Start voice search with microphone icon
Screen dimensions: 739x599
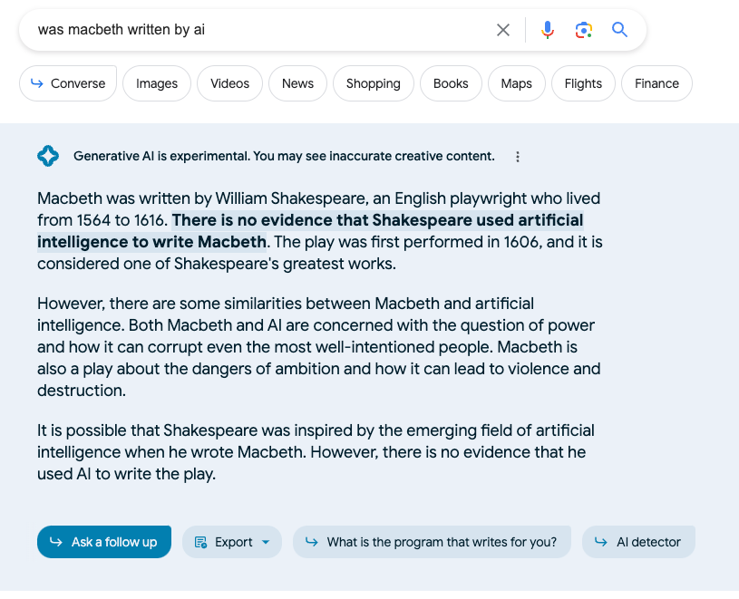(x=548, y=30)
